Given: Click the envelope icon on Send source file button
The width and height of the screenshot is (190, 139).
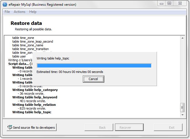Looking at the screenshot, I should click(x=10, y=127).
